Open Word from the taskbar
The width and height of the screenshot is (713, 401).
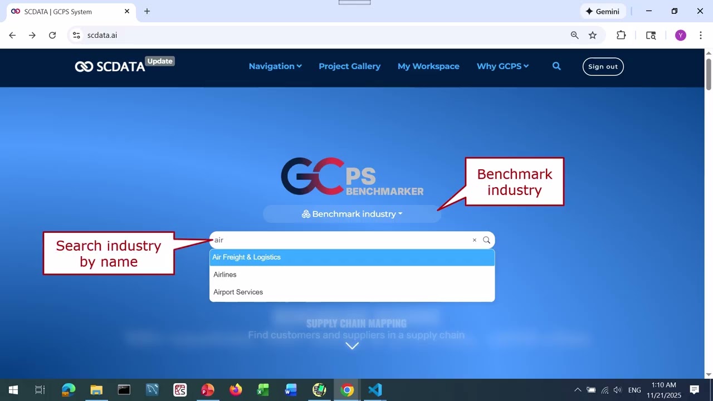pos(291,390)
